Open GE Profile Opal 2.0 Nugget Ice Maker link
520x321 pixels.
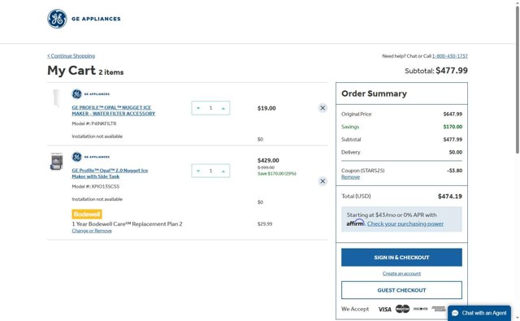[110, 173]
